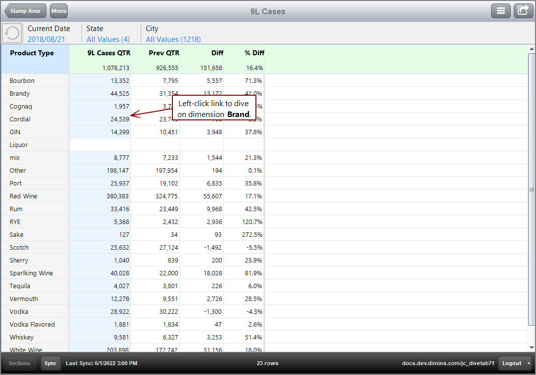The height and width of the screenshot is (375, 536).
Task: Click the % Diff column header
Action: 254,53
